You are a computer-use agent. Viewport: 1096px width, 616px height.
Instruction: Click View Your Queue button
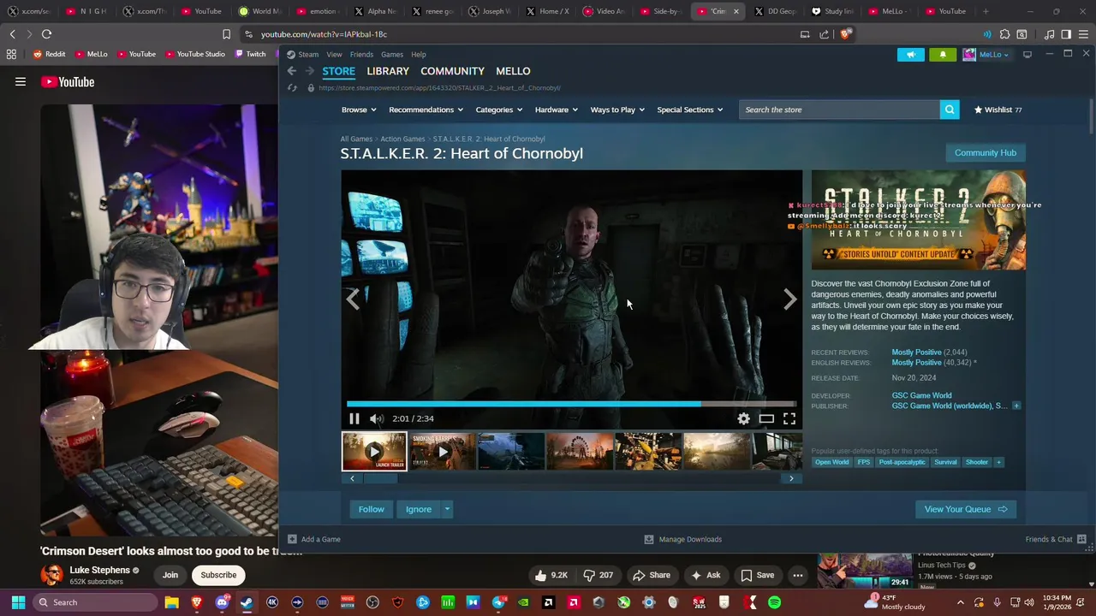pyautogui.click(x=965, y=509)
